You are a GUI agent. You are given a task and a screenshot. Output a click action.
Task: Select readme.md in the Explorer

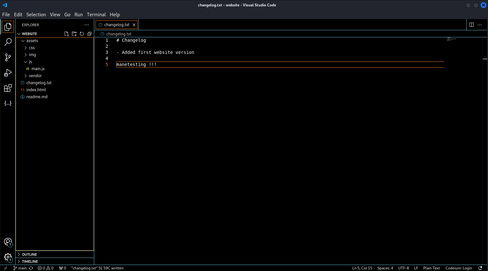pos(37,97)
